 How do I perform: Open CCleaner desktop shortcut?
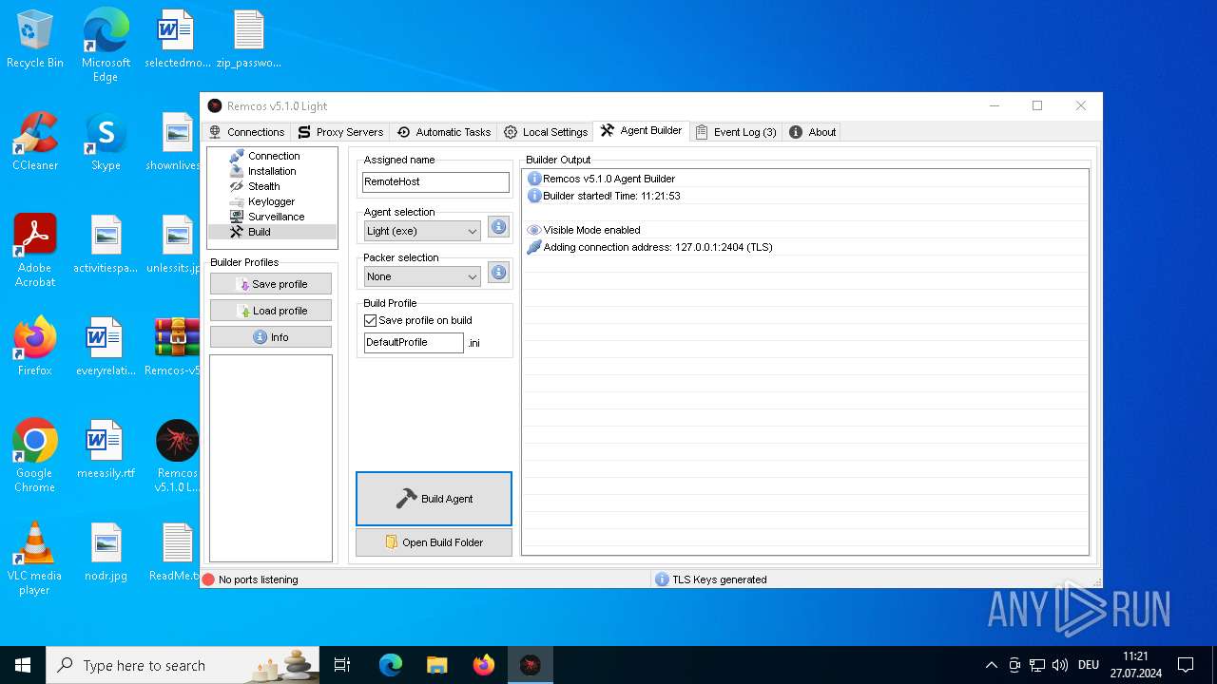click(35, 142)
